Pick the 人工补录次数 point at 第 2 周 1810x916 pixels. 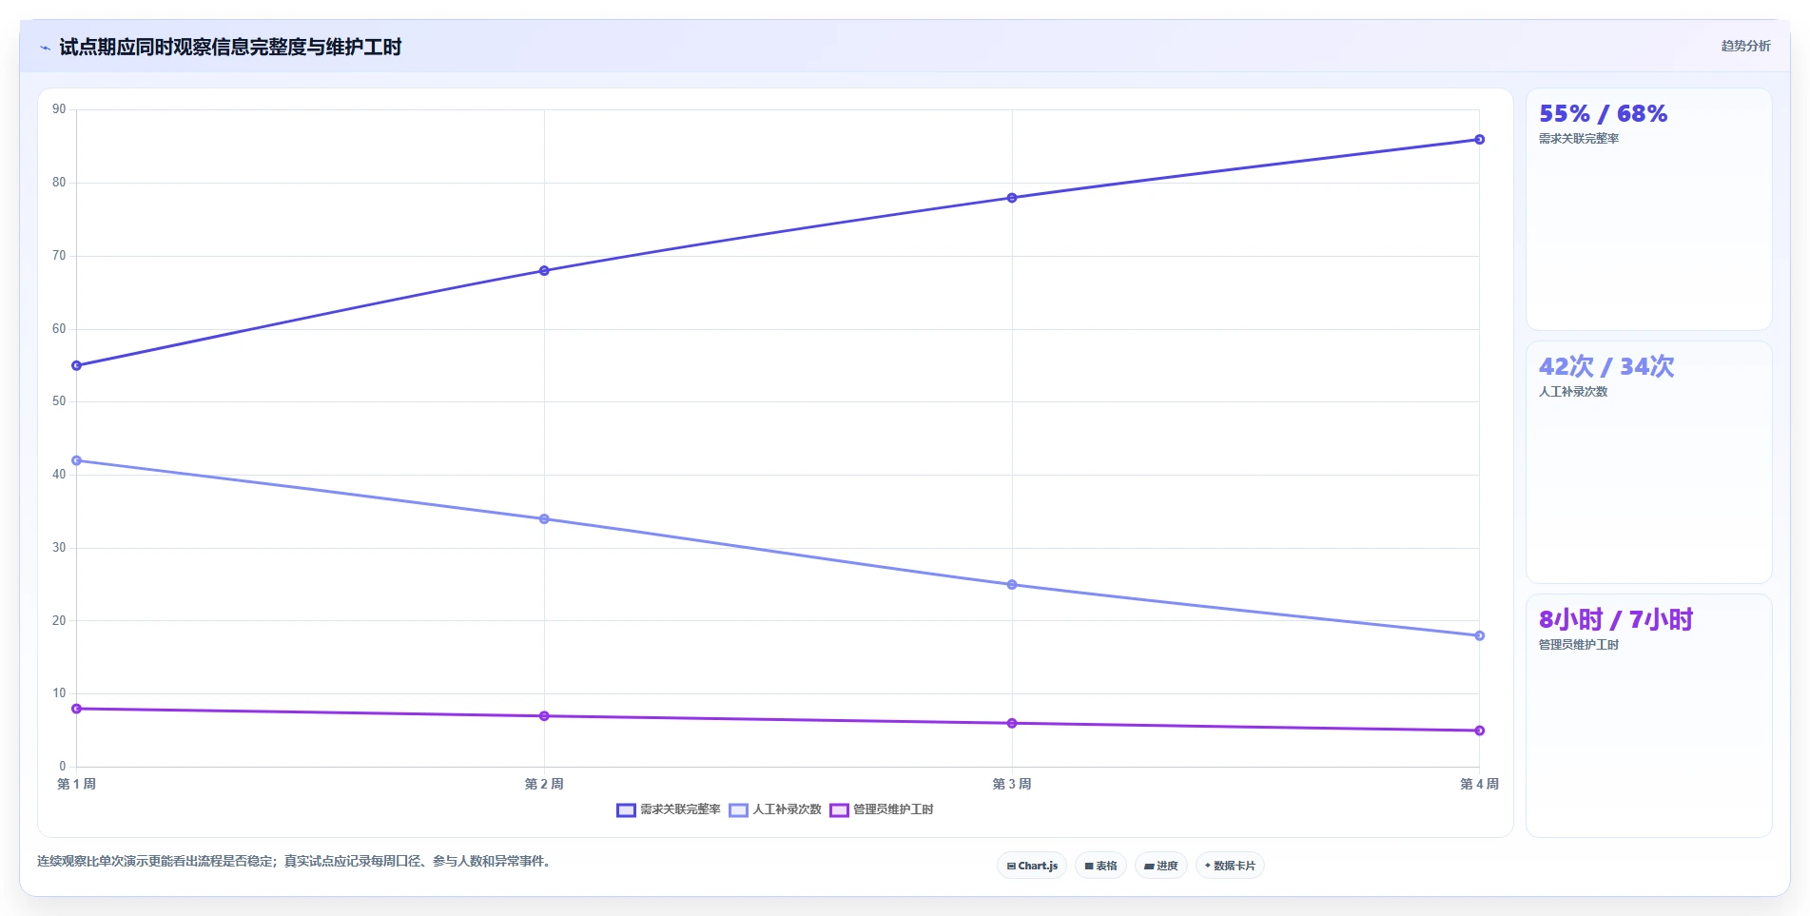pos(544,519)
